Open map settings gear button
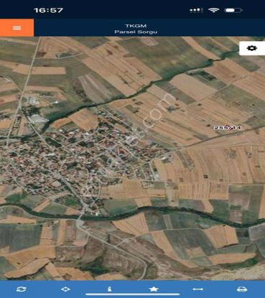The image size is (265, 298). click(252, 48)
